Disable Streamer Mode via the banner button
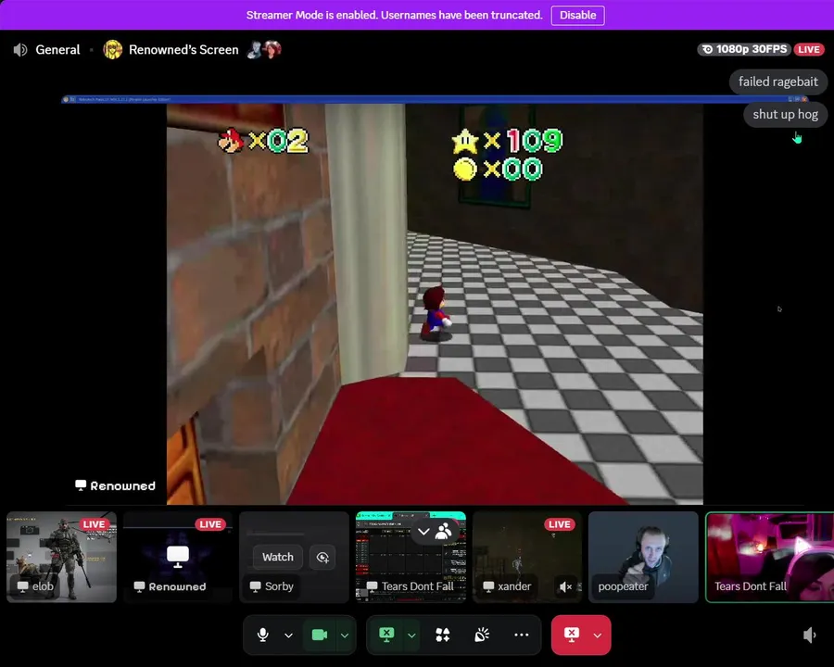 (x=577, y=15)
